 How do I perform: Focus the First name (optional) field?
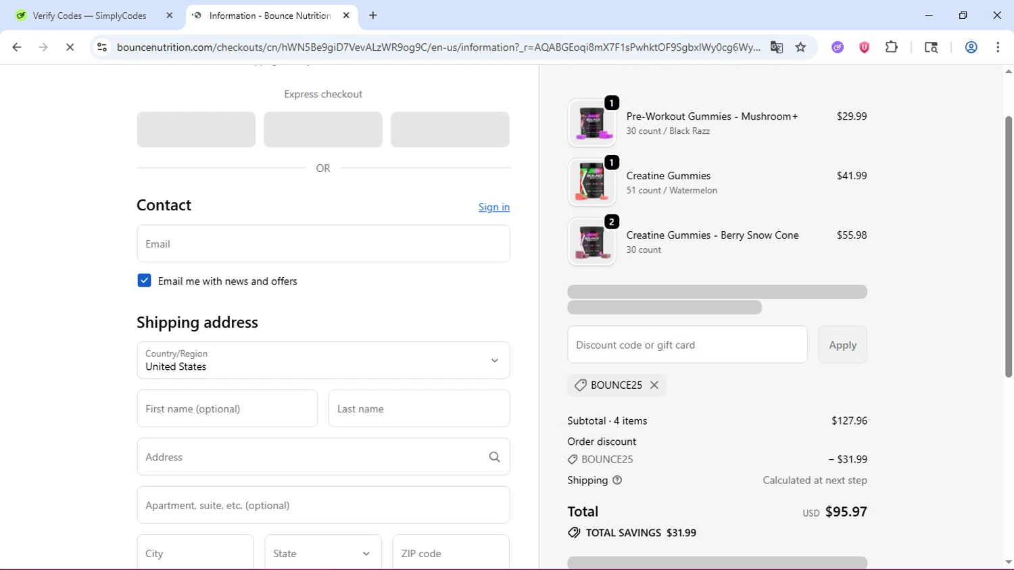pos(227,408)
